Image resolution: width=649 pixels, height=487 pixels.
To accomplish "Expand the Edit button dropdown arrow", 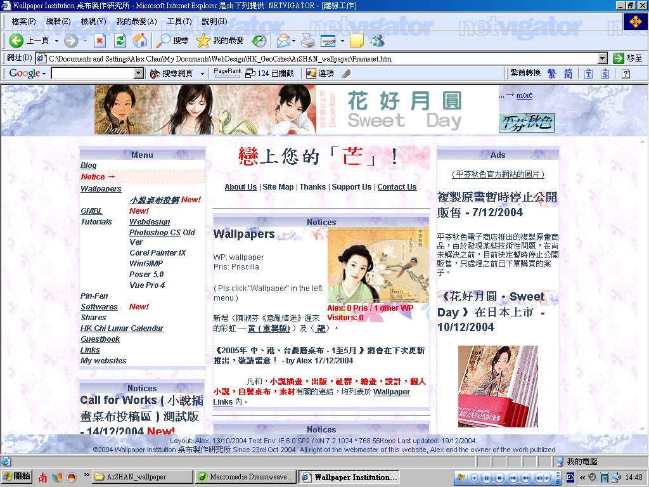I will (342, 41).
